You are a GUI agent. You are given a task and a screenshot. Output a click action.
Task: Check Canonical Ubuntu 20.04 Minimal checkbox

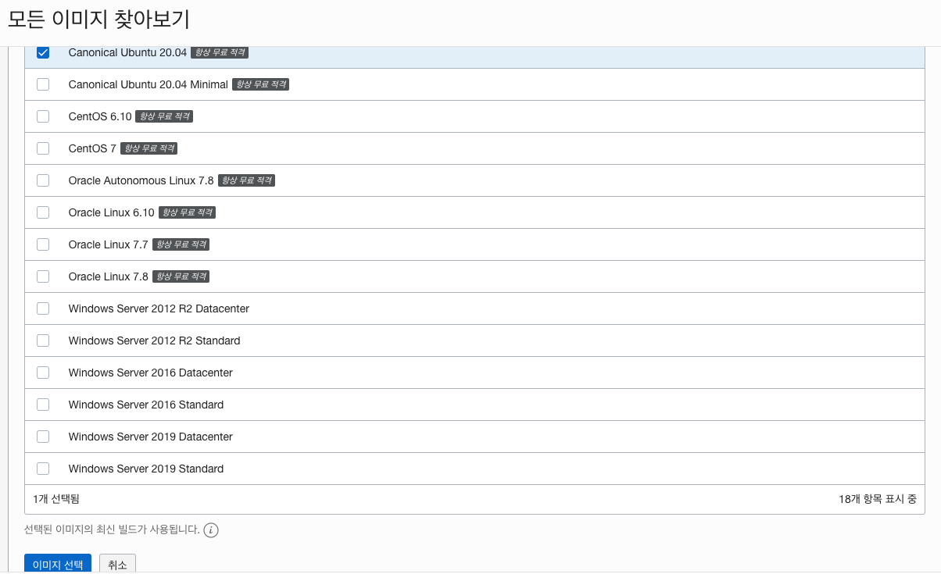pyautogui.click(x=43, y=84)
